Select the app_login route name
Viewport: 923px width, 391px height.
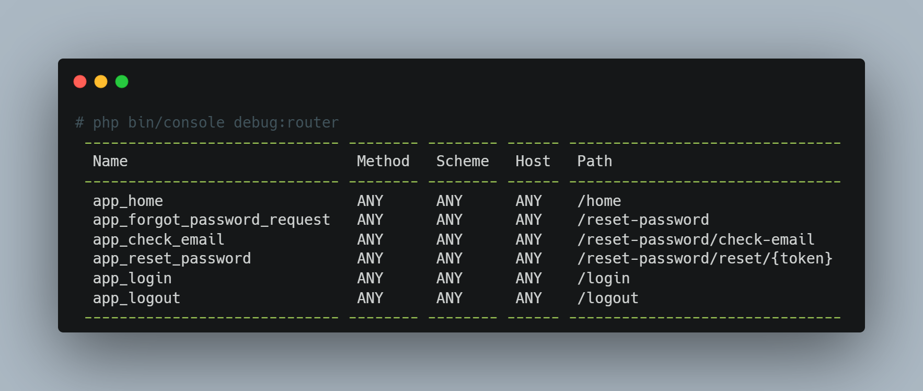click(x=132, y=278)
